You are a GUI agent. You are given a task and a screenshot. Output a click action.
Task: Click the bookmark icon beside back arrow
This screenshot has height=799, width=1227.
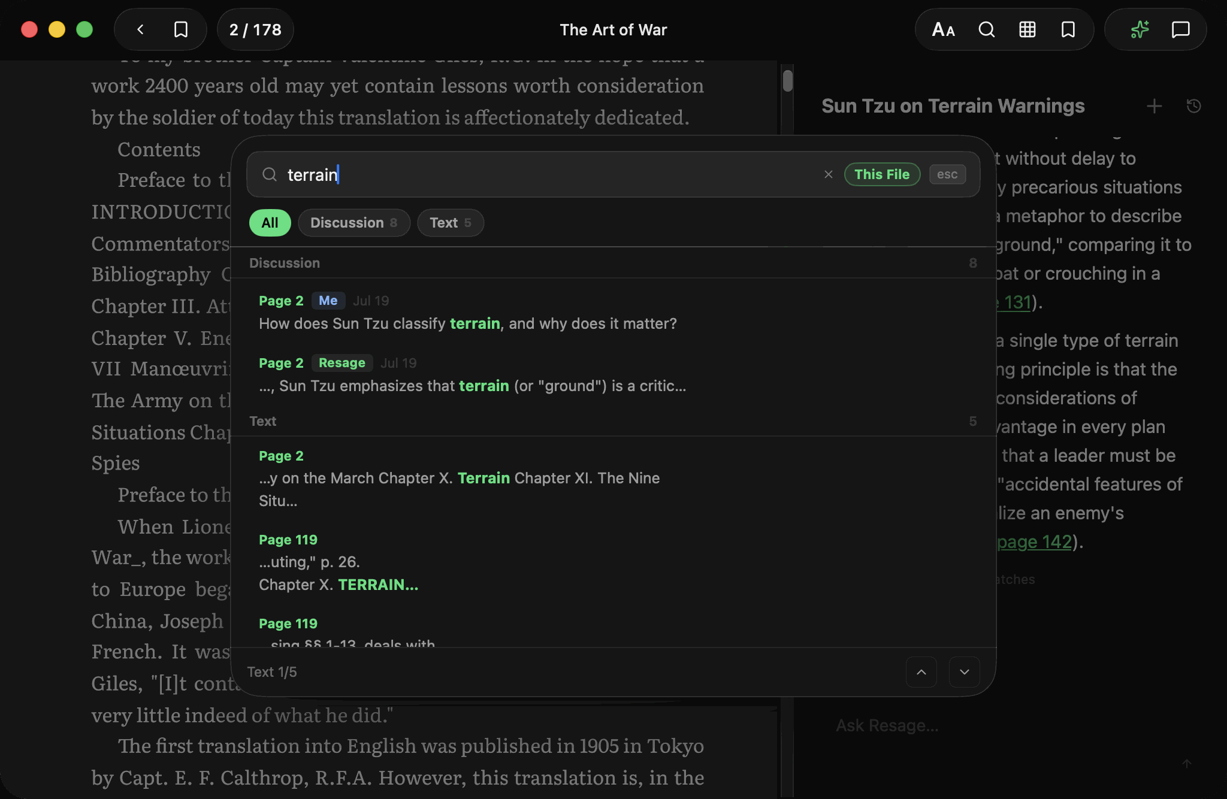click(181, 29)
